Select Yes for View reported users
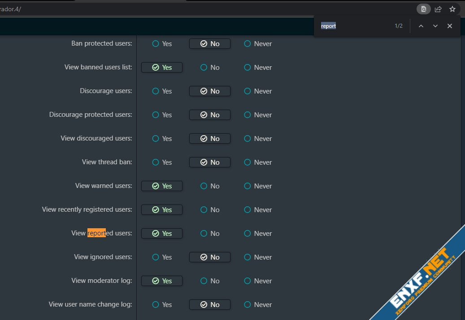 click(162, 233)
